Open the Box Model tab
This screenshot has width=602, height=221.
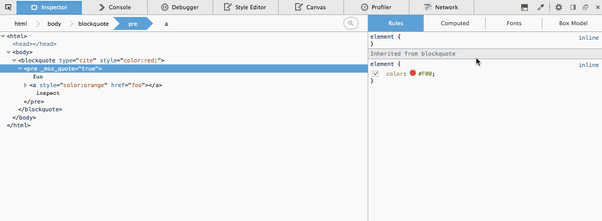coord(573,23)
